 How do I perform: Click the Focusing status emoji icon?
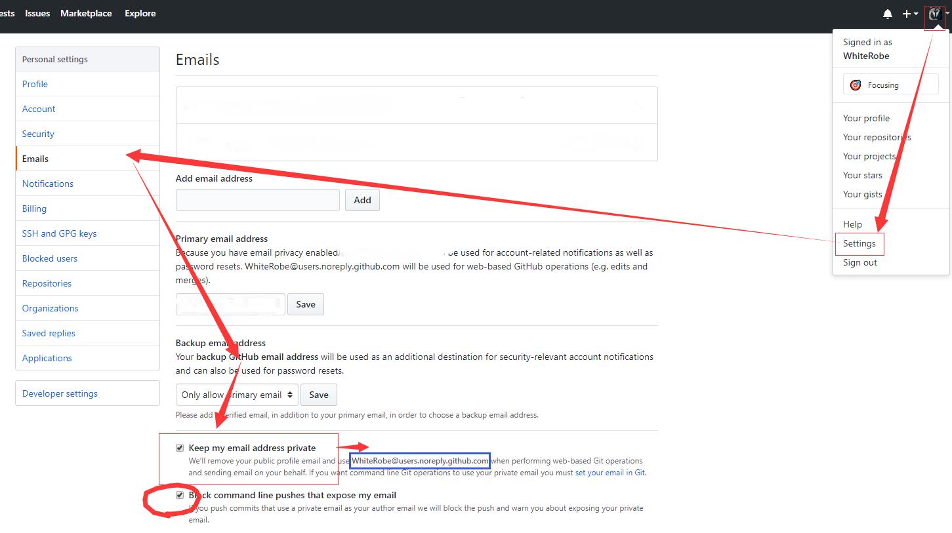tap(856, 85)
